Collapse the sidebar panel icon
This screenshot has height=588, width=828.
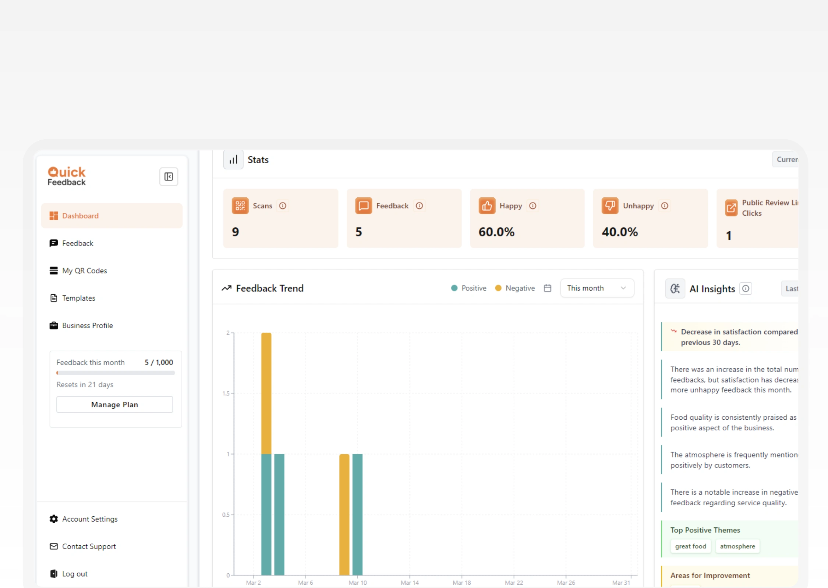169,177
